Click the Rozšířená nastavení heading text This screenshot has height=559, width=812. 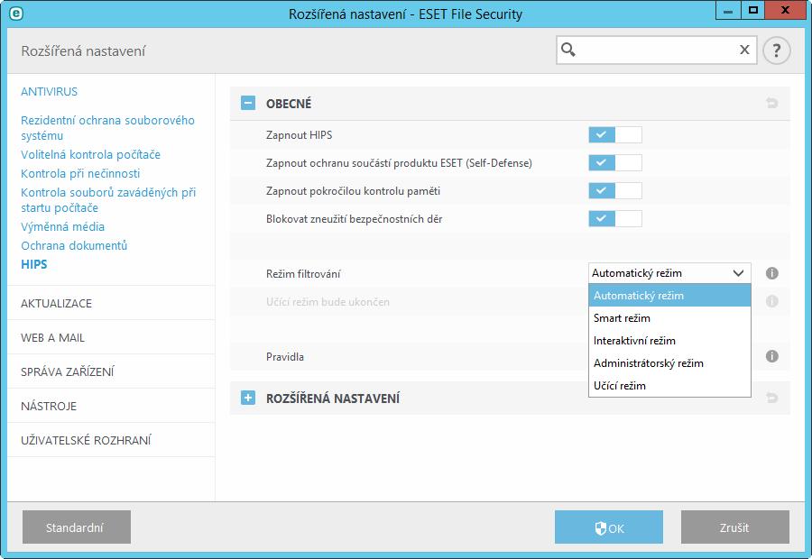point(83,50)
